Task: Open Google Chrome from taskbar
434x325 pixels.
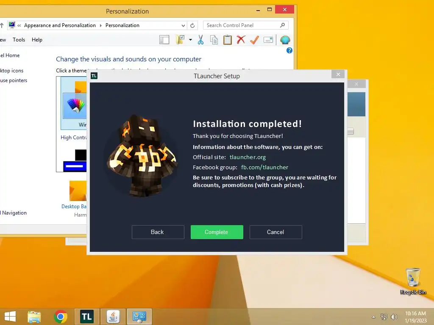Action: [x=60, y=317]
